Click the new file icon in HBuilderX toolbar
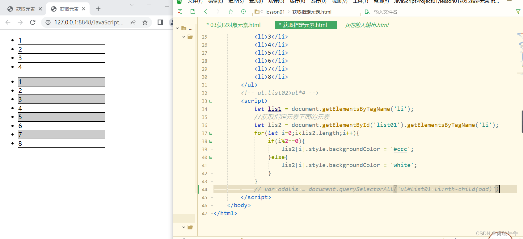The image size is (523, 239). point(180,12)
